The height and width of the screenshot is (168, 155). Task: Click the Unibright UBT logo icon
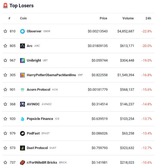(22, 61)
